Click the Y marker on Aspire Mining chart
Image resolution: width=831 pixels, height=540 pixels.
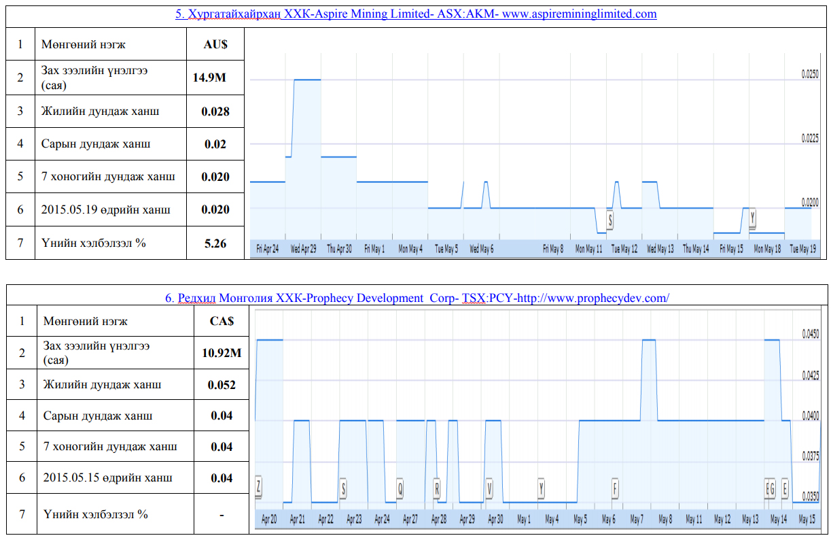coord(752,218)
